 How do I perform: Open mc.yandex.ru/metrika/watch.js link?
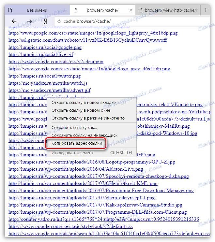coord(48,83)
